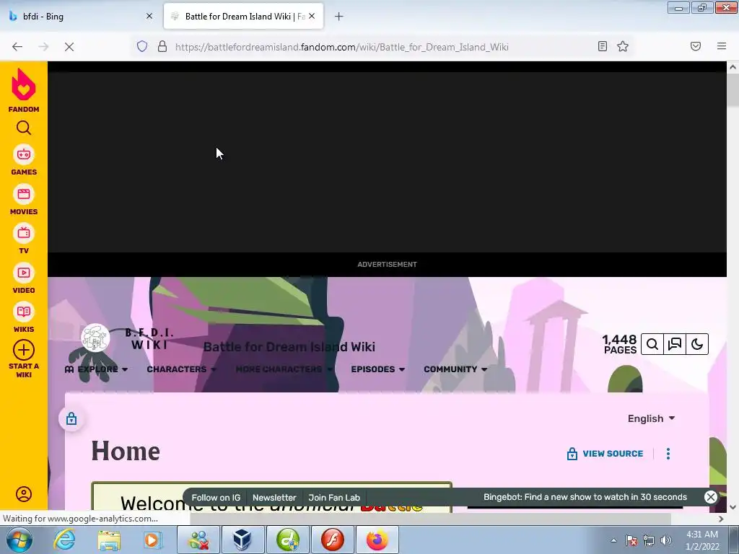Click the page lock icon beside Home
This screenshot has height=554, width=739.
tap(71, 418)
